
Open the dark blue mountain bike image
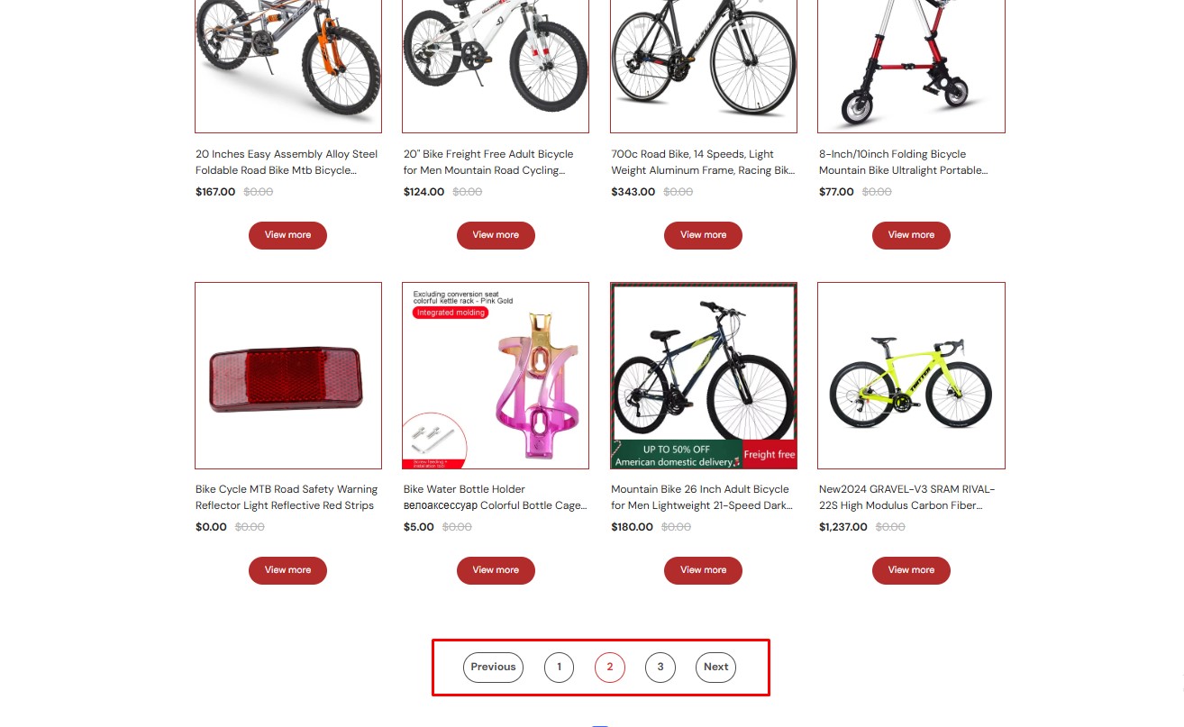coord(704,376)
